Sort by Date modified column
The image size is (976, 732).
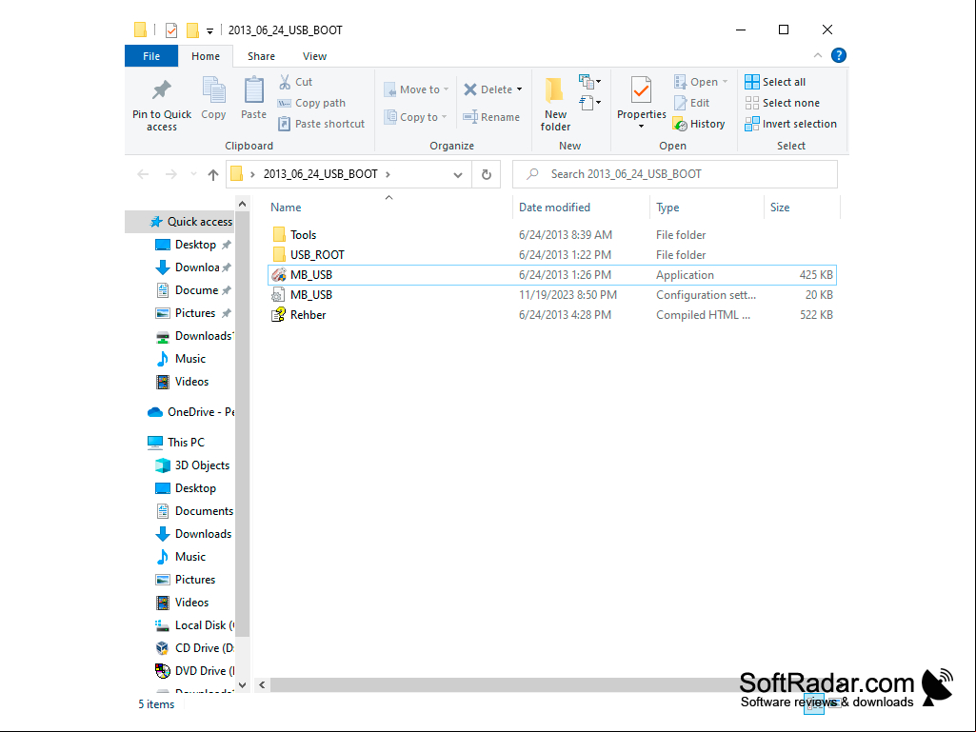click(x=581, y=208)
